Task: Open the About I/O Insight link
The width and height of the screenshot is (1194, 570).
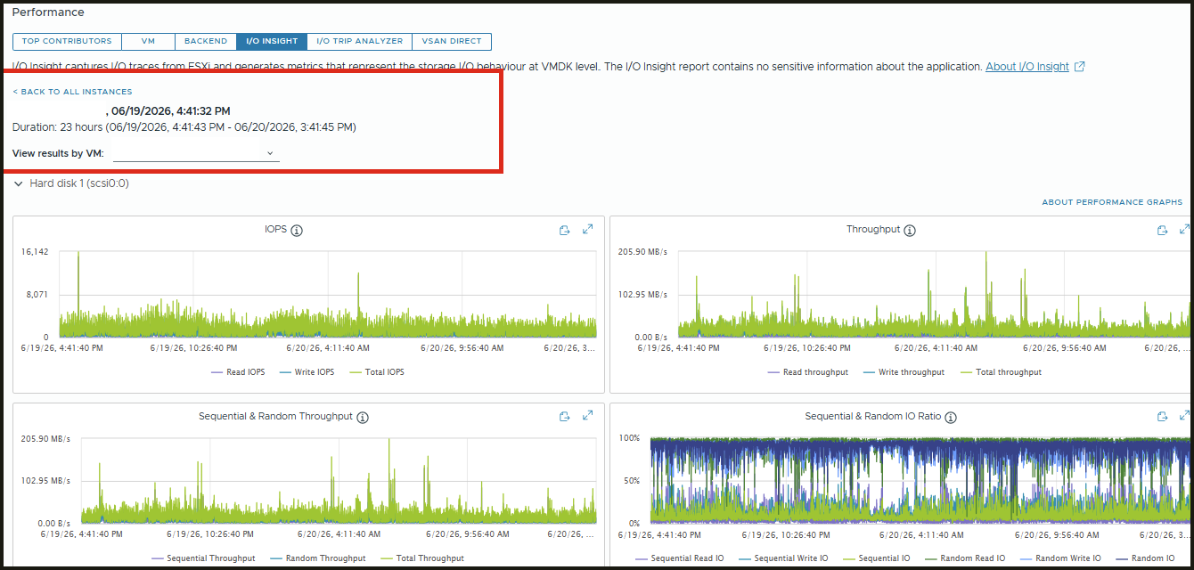Action: (x=1026, y=67)
